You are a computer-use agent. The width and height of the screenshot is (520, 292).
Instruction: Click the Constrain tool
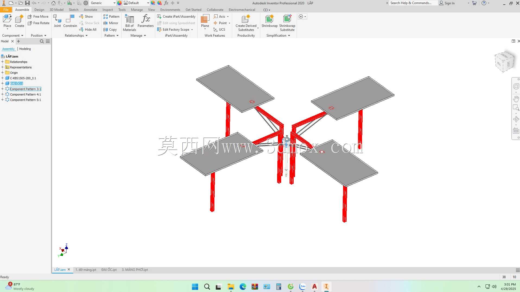(x=70, y=21)
